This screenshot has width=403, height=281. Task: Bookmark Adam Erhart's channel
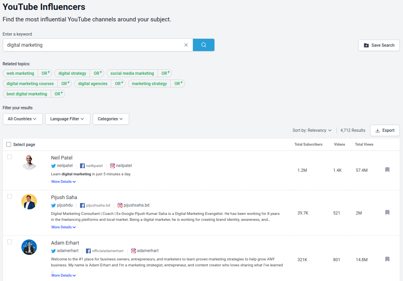[x=387, y=259]
